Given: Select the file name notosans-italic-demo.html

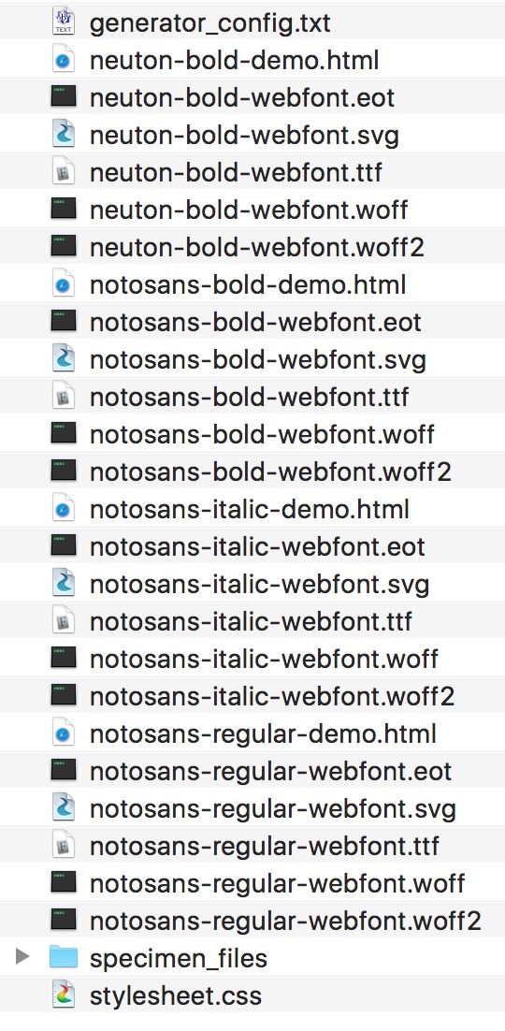Looking at the screenshot, I should [x=249, y=510].
